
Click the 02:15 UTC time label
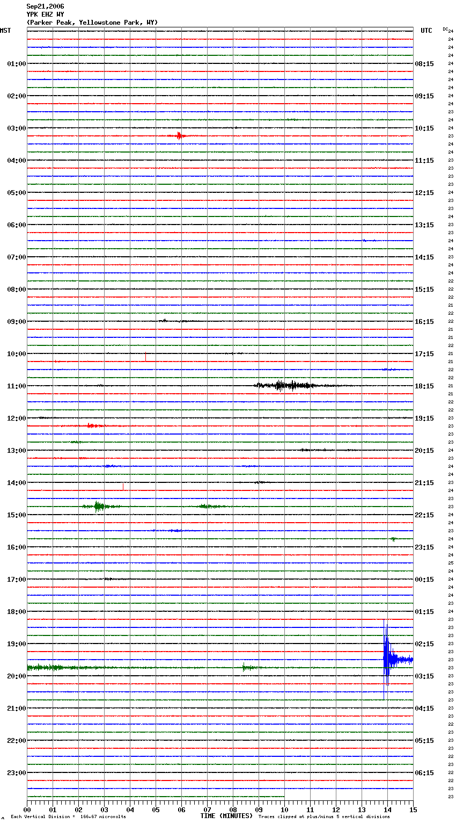424,644
